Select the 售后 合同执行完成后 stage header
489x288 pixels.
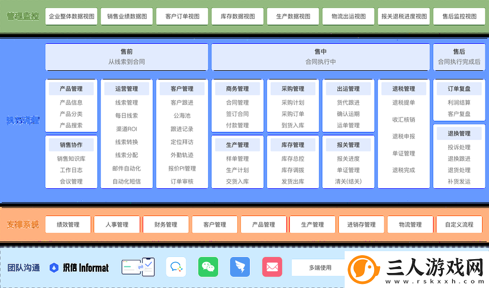(459, 57)
